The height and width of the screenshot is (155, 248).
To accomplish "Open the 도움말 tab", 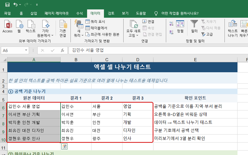I will 141,13.
